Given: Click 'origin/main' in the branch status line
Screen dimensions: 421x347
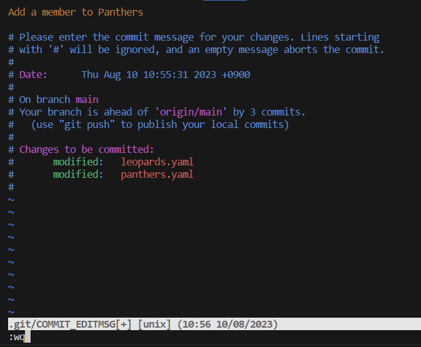Looking at the screenshot, I should point(191,112).
